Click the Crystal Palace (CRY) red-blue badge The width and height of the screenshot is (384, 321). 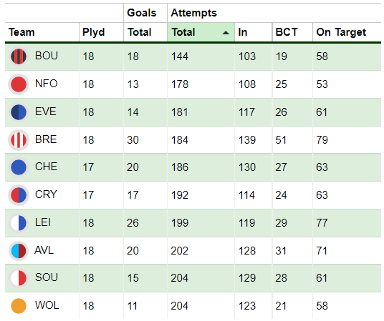coord(19,195)
